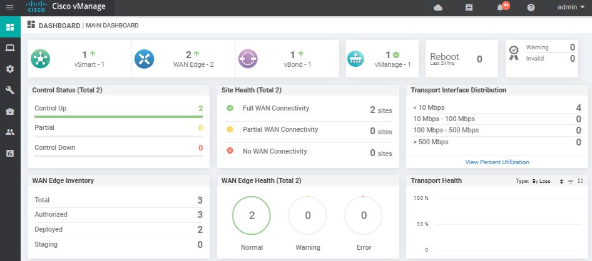Click the vManage device icon

[x=355, y=59]
